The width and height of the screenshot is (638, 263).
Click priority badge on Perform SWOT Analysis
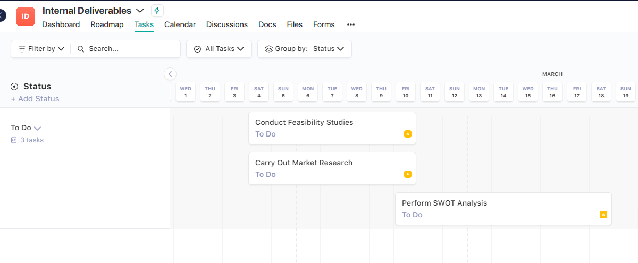click(x=603, y=215)
